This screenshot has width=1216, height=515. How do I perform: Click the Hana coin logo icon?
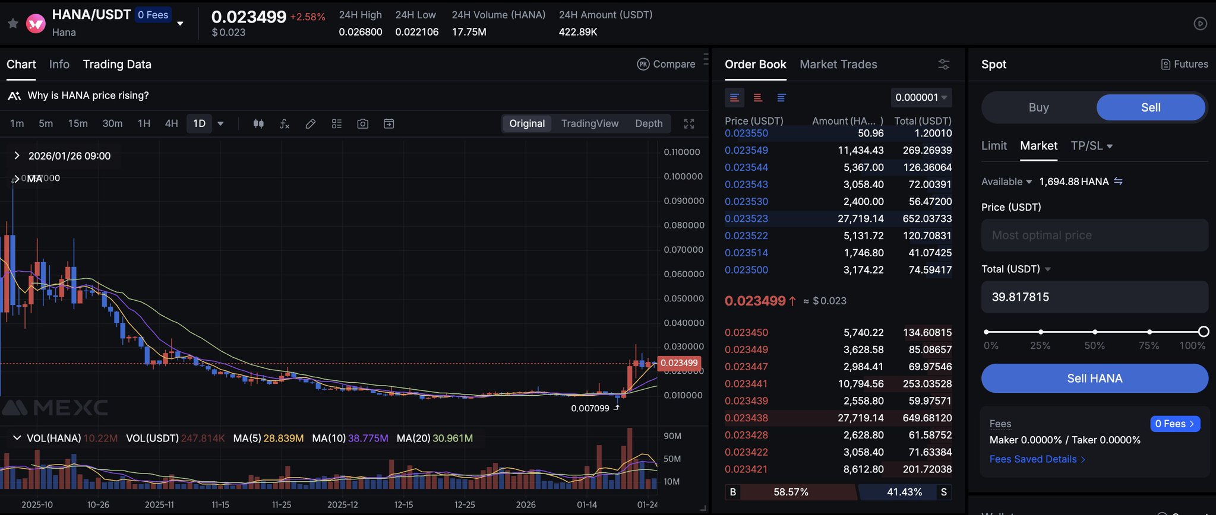(x=36, y=23)
